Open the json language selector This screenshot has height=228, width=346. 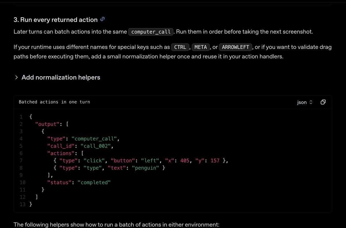(304, 102)
